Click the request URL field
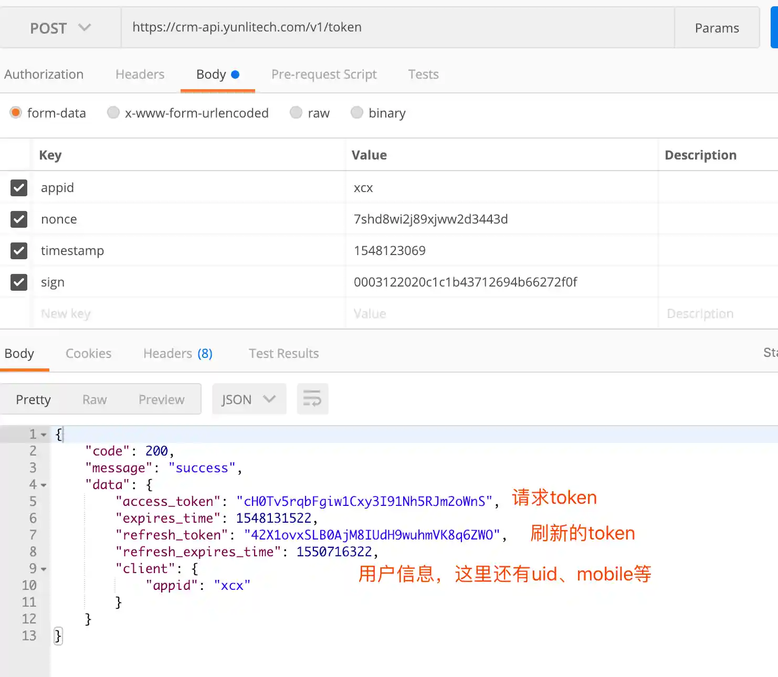Image resolution: width=778 pixels, height=677 pixels. [397, 28]
